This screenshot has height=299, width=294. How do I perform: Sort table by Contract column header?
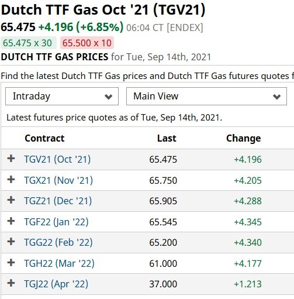(x=44, y=138)
